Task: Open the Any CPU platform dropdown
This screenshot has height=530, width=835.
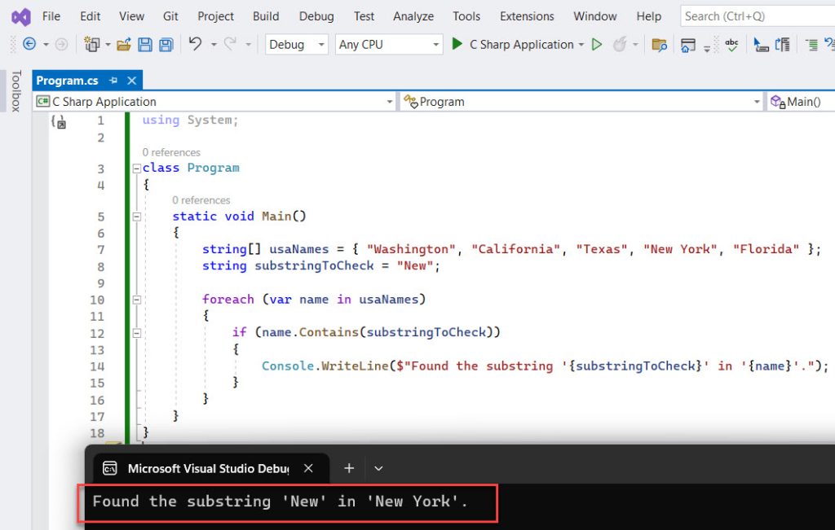Action: pyautogui.click(x=388, y=44)
